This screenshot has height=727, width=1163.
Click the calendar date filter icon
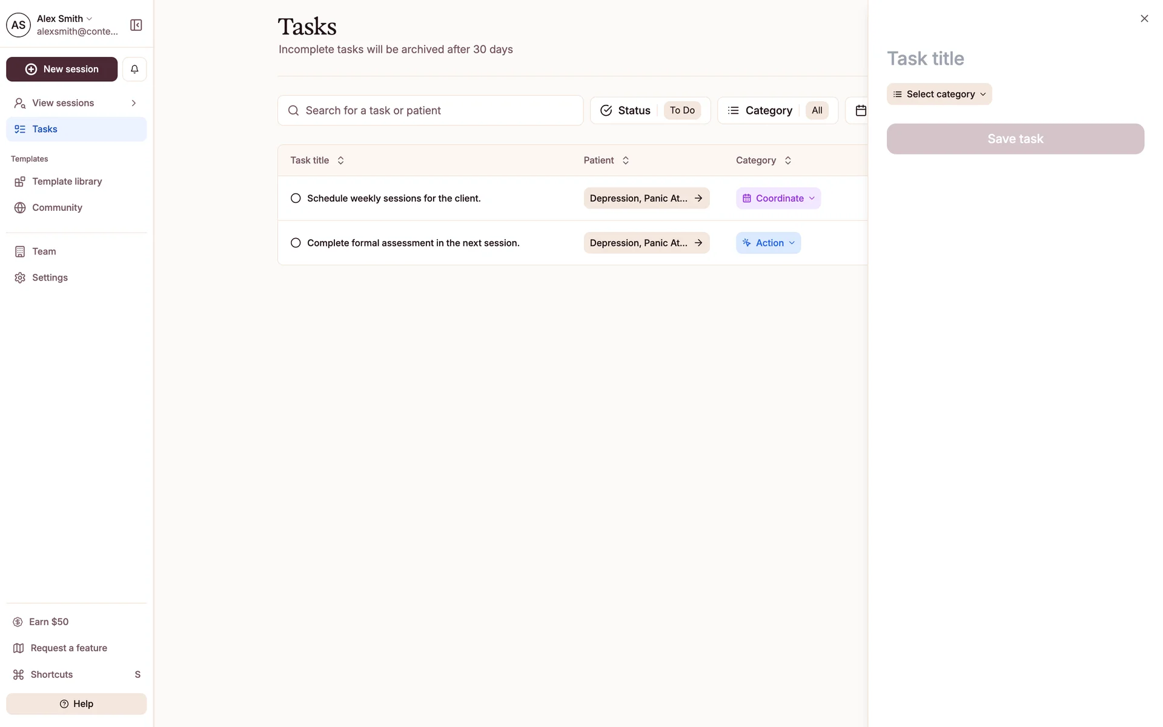tap(860, 110)
